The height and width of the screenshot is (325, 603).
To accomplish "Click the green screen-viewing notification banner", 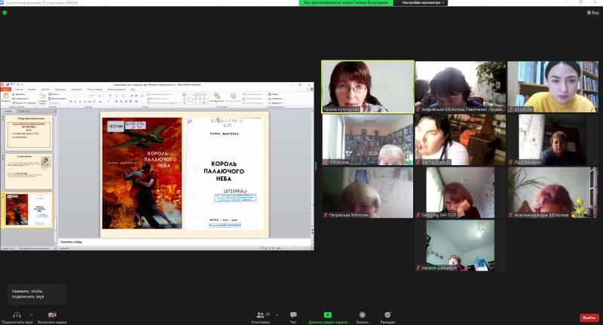I will [346, 3].
